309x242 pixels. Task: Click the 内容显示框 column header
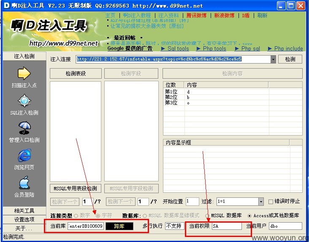point(226,142)
